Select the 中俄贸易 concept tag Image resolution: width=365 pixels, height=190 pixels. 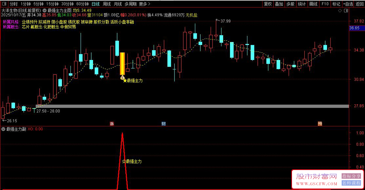click(68, 27)
